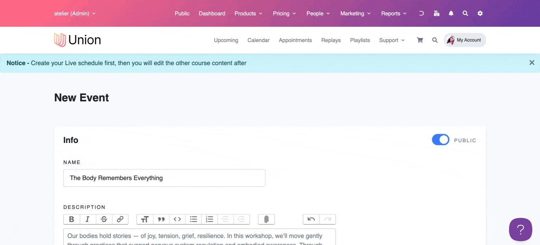Open the purple help question-mark bubble
The height and width of the screenshot is (245, 540).
tap(521, 230)
